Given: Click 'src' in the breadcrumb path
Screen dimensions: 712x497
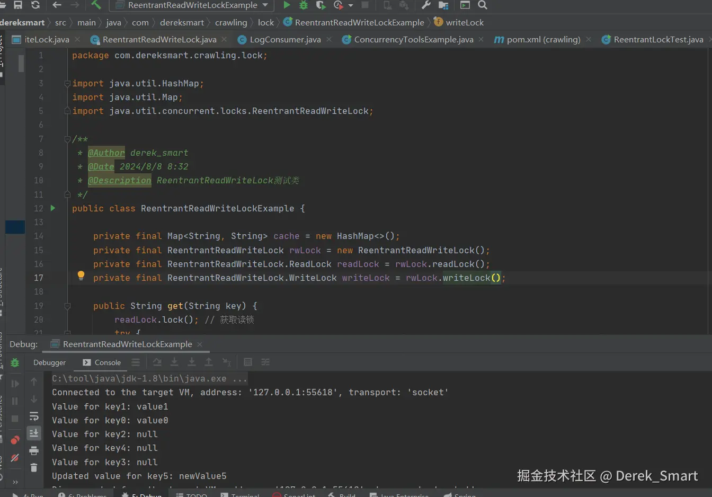Looking at the screenshot, I should 60,22.
